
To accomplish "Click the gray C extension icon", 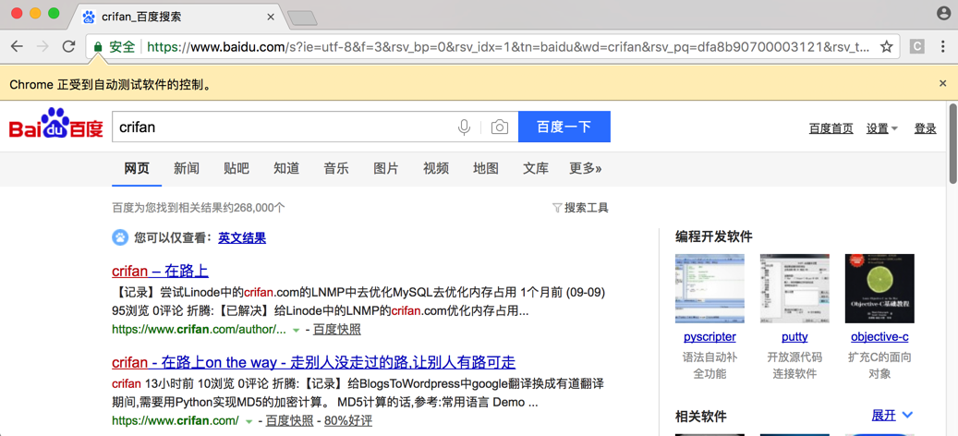I will click(x=916, y=47).
